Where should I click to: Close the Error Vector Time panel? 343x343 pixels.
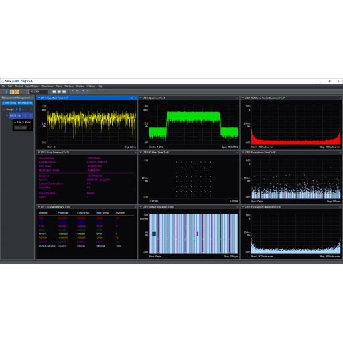tap(340, 153)
